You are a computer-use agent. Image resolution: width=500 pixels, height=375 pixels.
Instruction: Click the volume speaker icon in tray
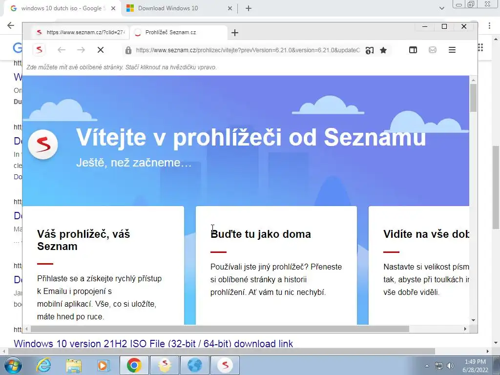[x=450, y=366]
